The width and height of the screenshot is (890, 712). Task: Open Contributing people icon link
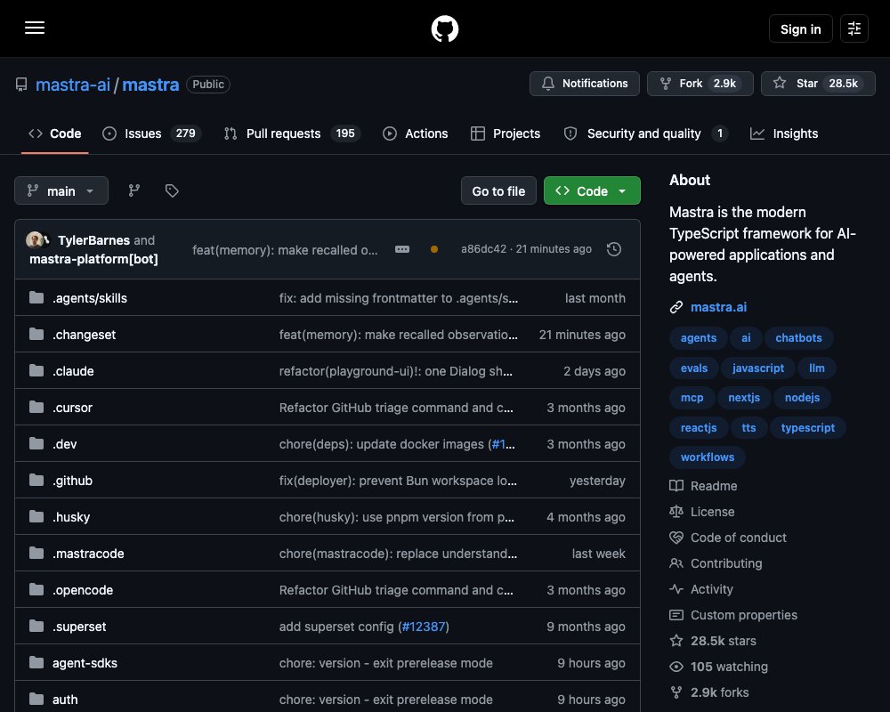click(716, 563)
